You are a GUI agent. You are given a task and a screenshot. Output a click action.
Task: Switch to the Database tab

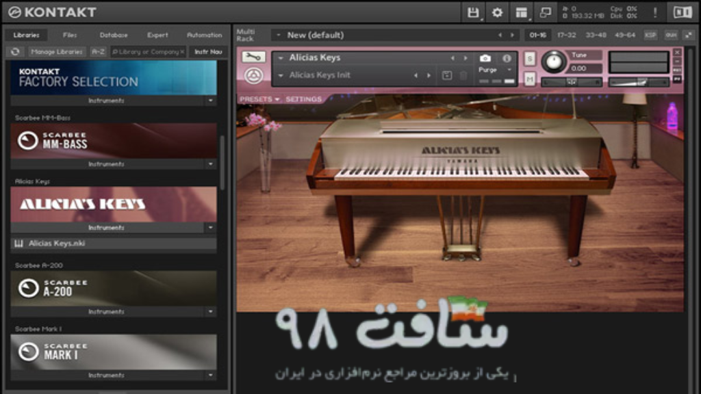(x=114, y=35)
